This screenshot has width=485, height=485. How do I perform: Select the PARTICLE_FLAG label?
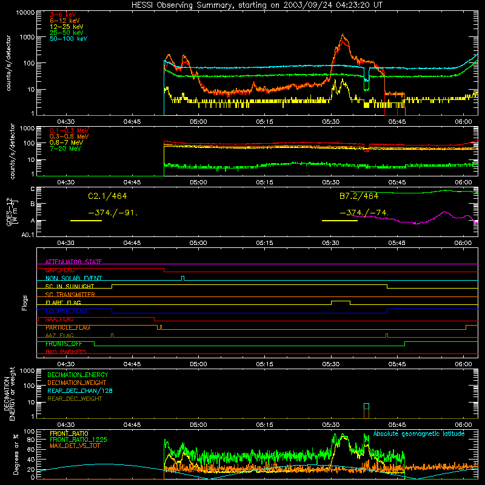pos(68,327)
